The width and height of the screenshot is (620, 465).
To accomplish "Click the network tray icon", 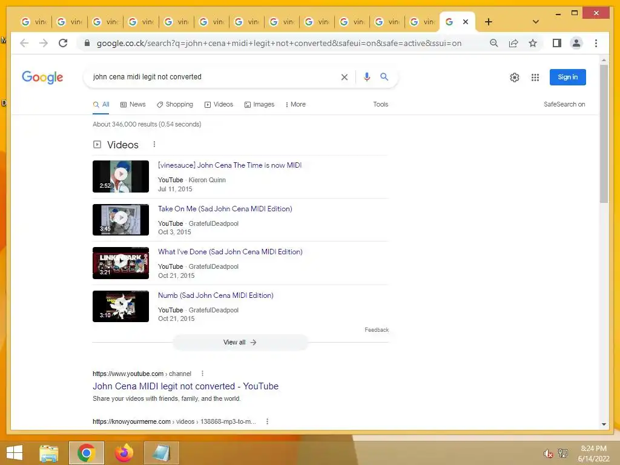I will click(x=563, y=453).
